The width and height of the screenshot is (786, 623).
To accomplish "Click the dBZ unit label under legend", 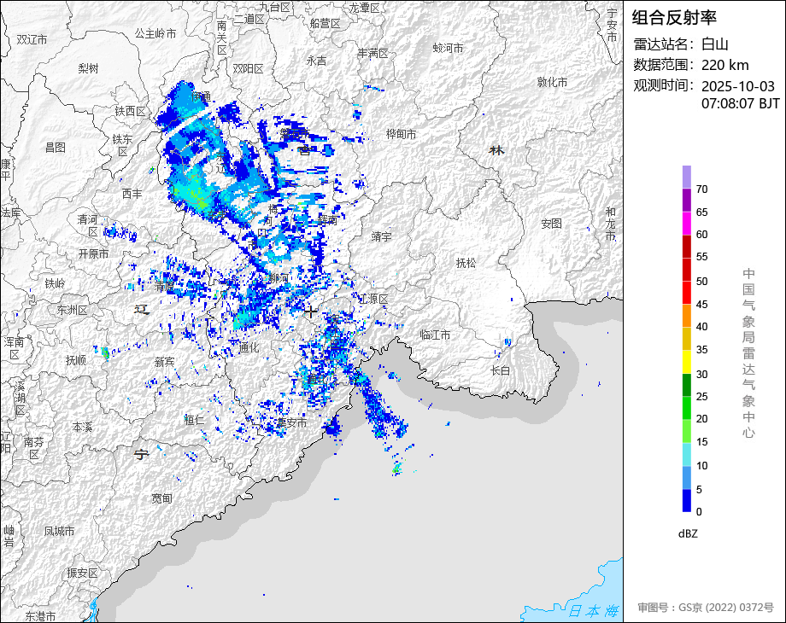I will tap(688, 533).
